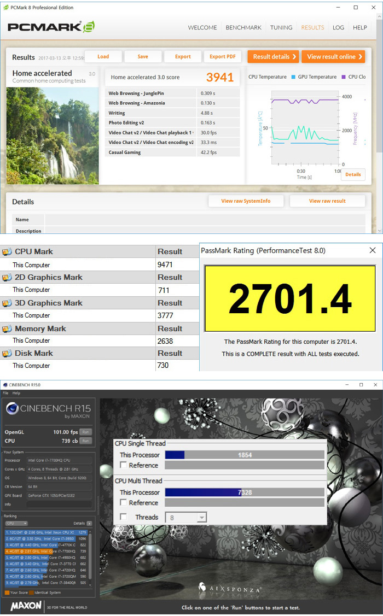The width and height of the screenshot is (383, 616).
Task: Open the WELCOME tab in PCMark 8
Action: tap(202, 27)
